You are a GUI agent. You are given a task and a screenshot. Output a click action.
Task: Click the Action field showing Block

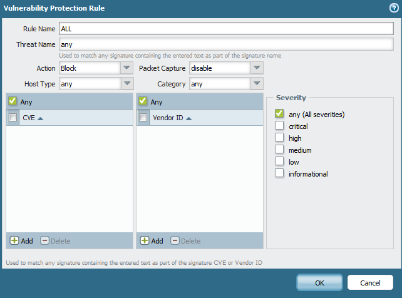(90, 68)
